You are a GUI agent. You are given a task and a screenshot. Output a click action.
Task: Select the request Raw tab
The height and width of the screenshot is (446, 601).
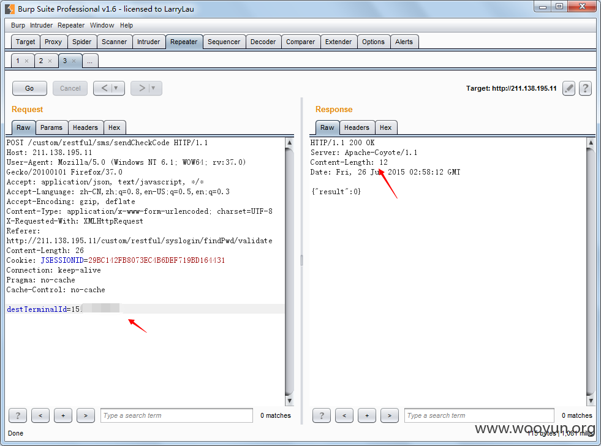coord(23,127)
